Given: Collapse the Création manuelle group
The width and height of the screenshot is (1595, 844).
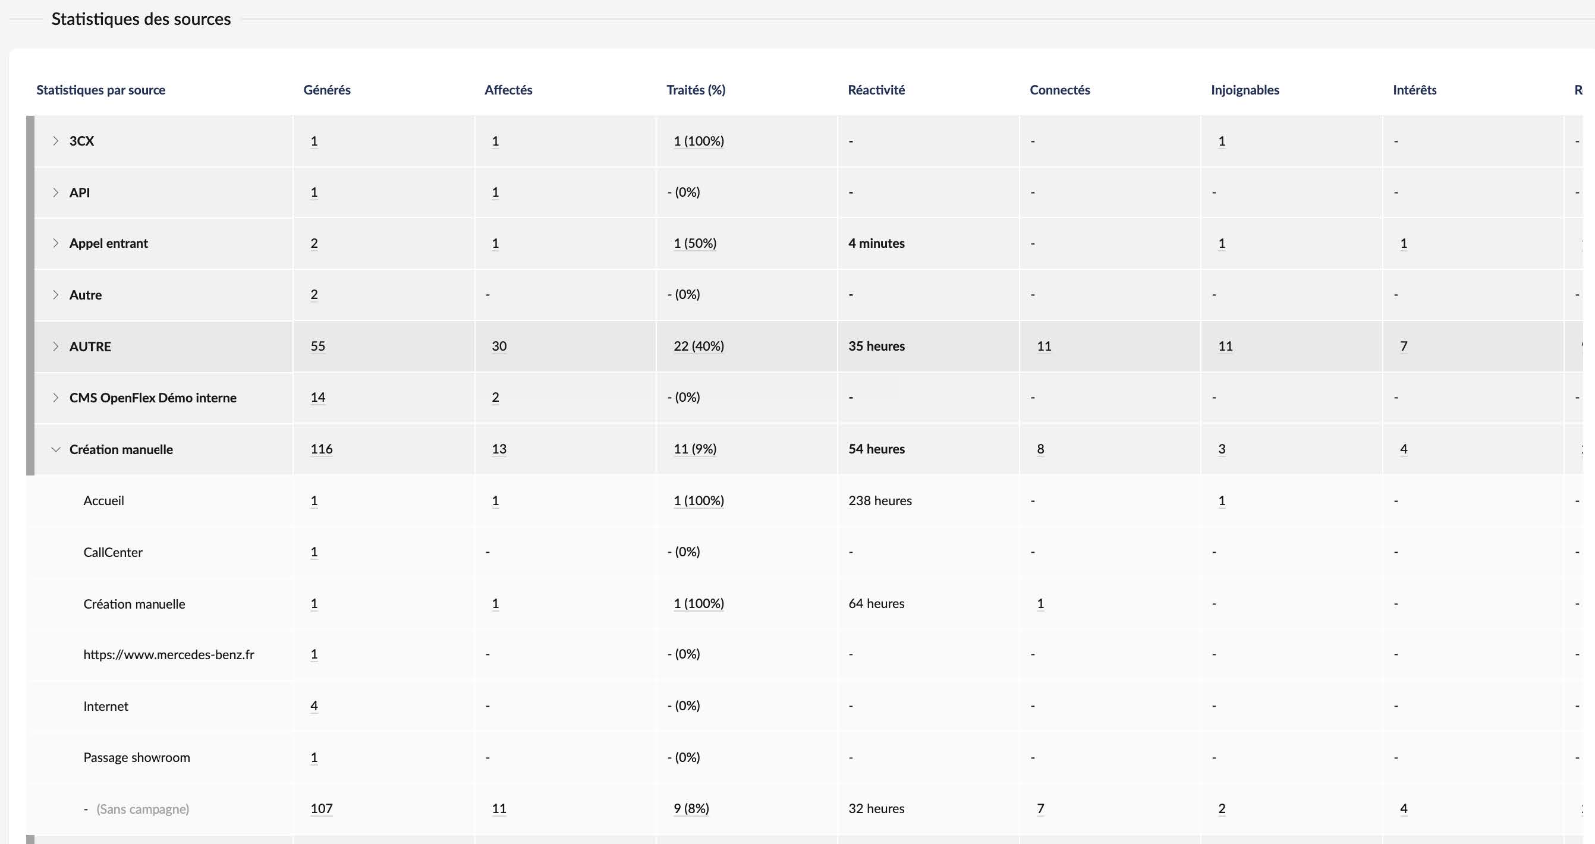Looking at the screenshot, I should (x=56, y=449).
